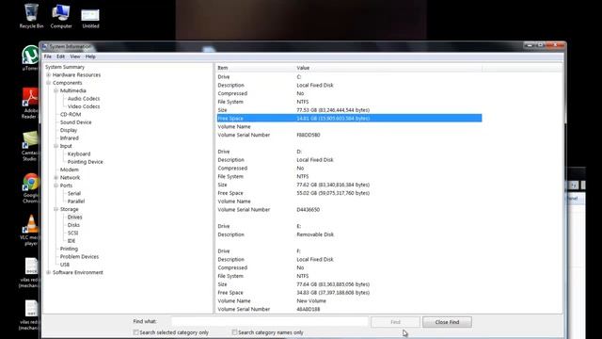
Task: Select Video Codecs tree item
Action: pyautogui.click(x=84, y=106)
